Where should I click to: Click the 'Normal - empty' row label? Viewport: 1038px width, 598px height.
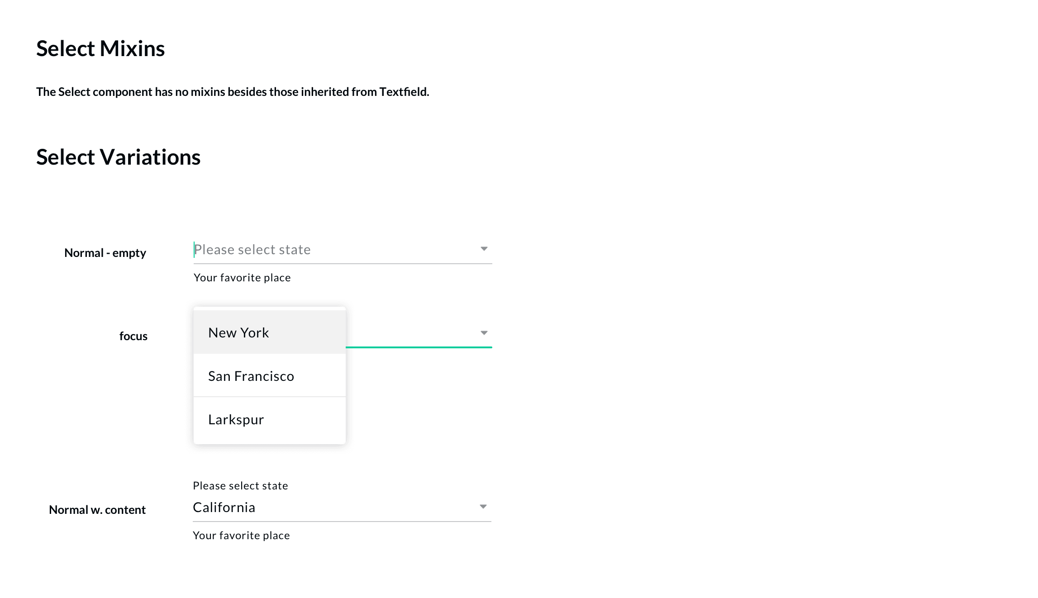click(105, 253)
